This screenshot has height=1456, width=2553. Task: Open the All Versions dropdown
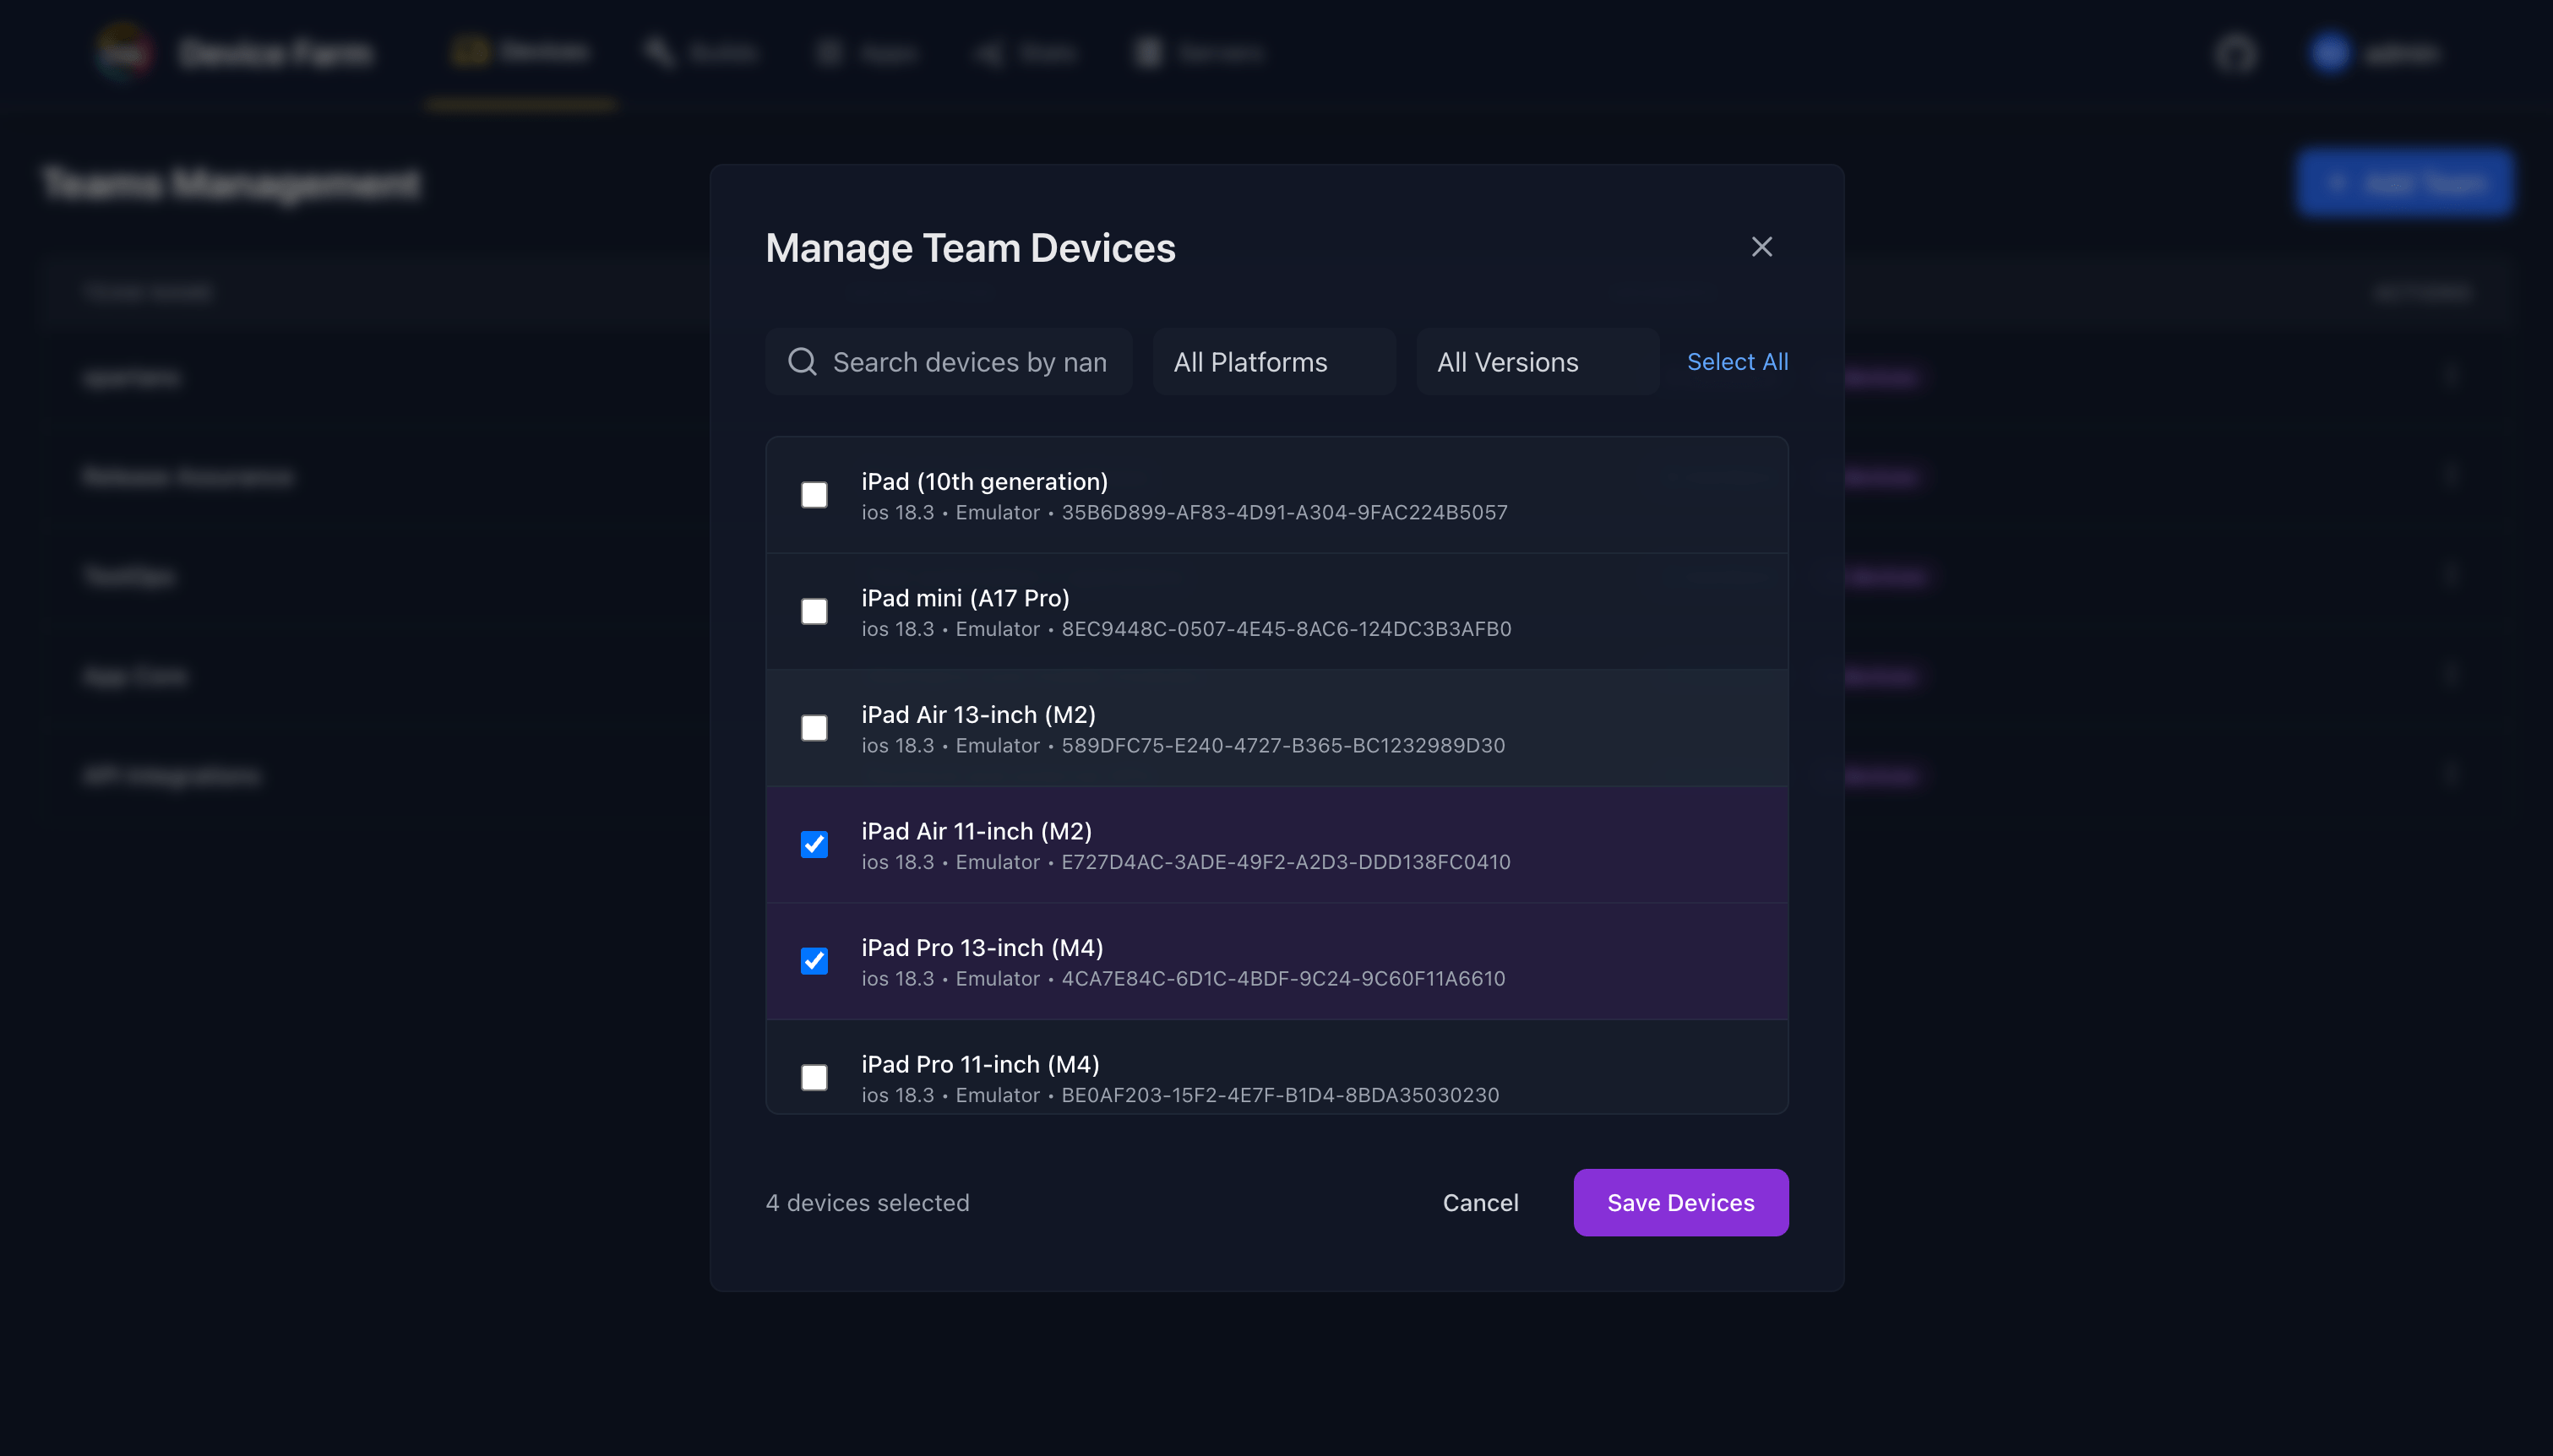[x=1536, y=361]
